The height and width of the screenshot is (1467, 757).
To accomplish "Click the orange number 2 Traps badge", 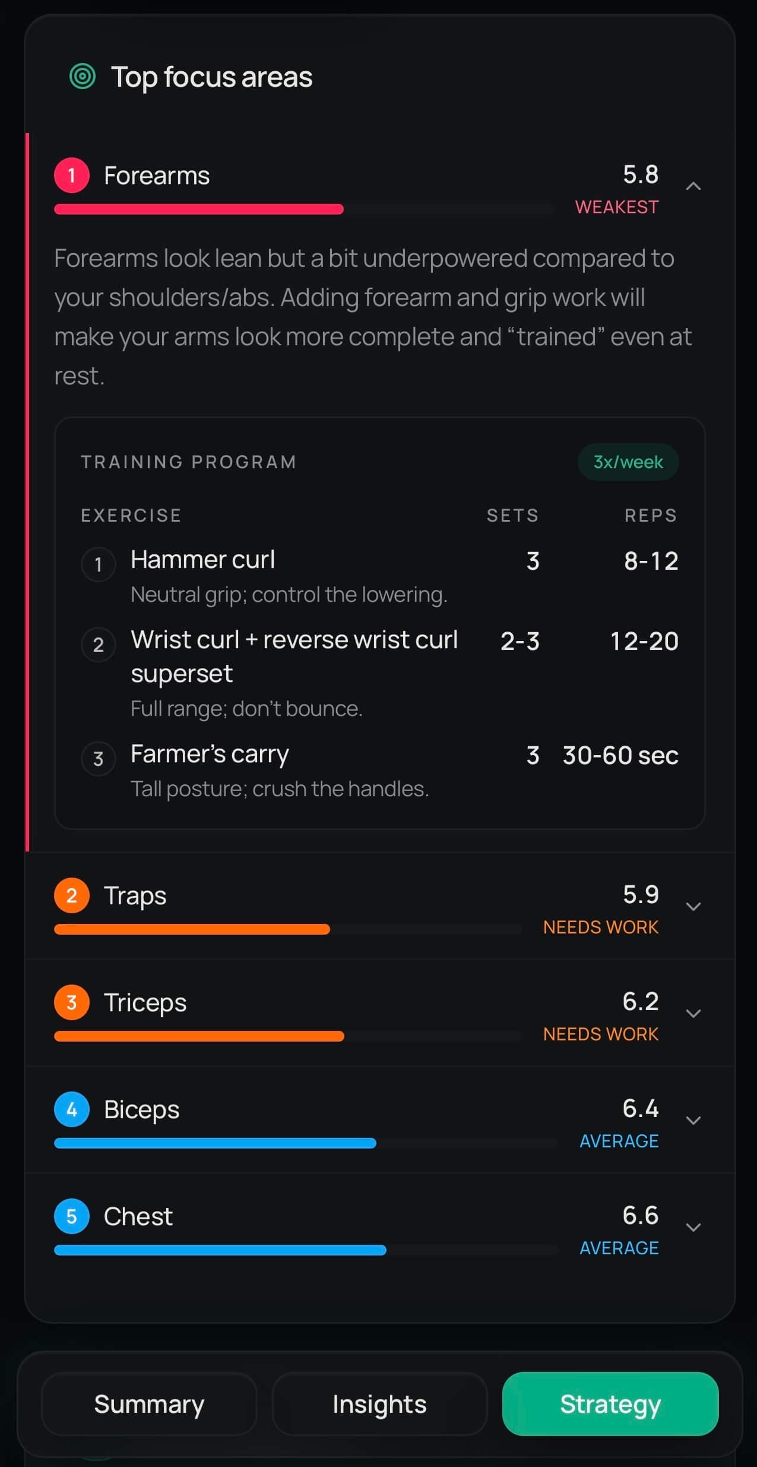I will (72, 896).
